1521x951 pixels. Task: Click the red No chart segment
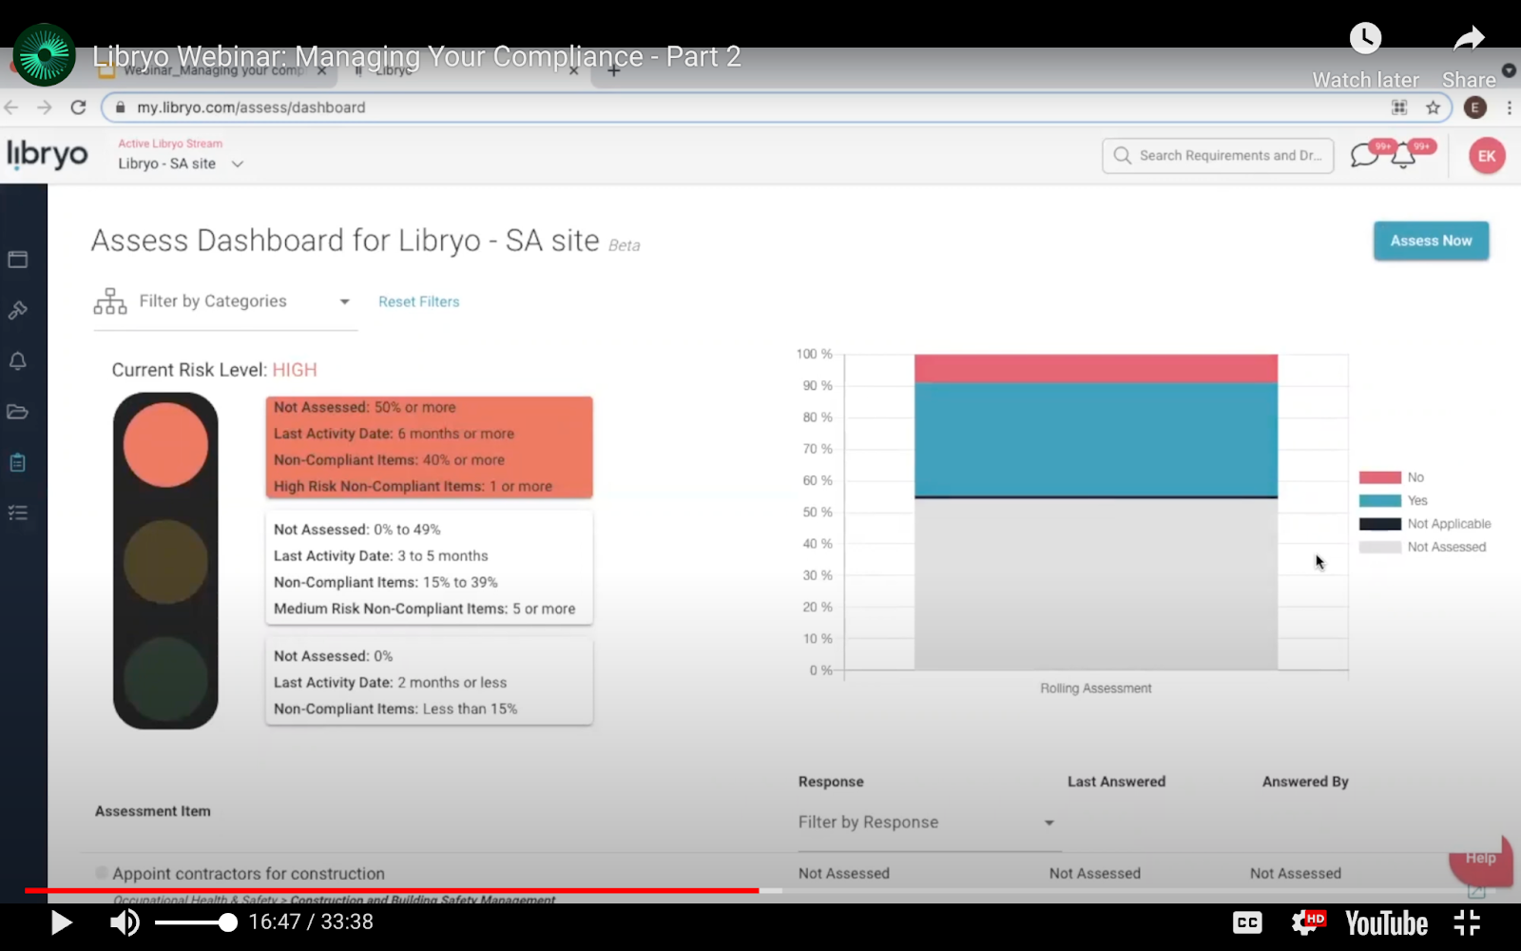point(1095,368)
